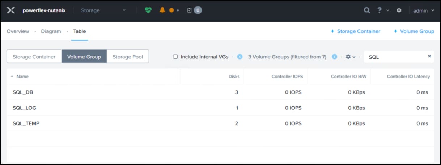Click the powerflex-nutanix cluster name

pos(44,10)
